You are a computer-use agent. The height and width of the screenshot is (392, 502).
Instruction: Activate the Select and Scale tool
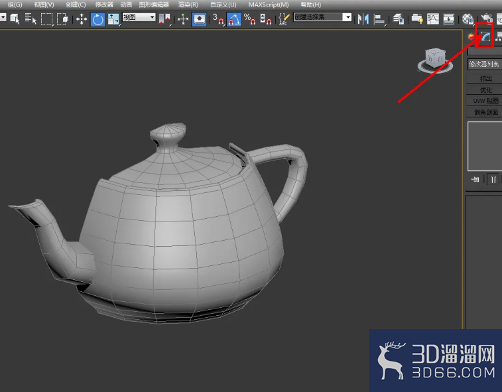pyautogui.click(x=113, y=19)
